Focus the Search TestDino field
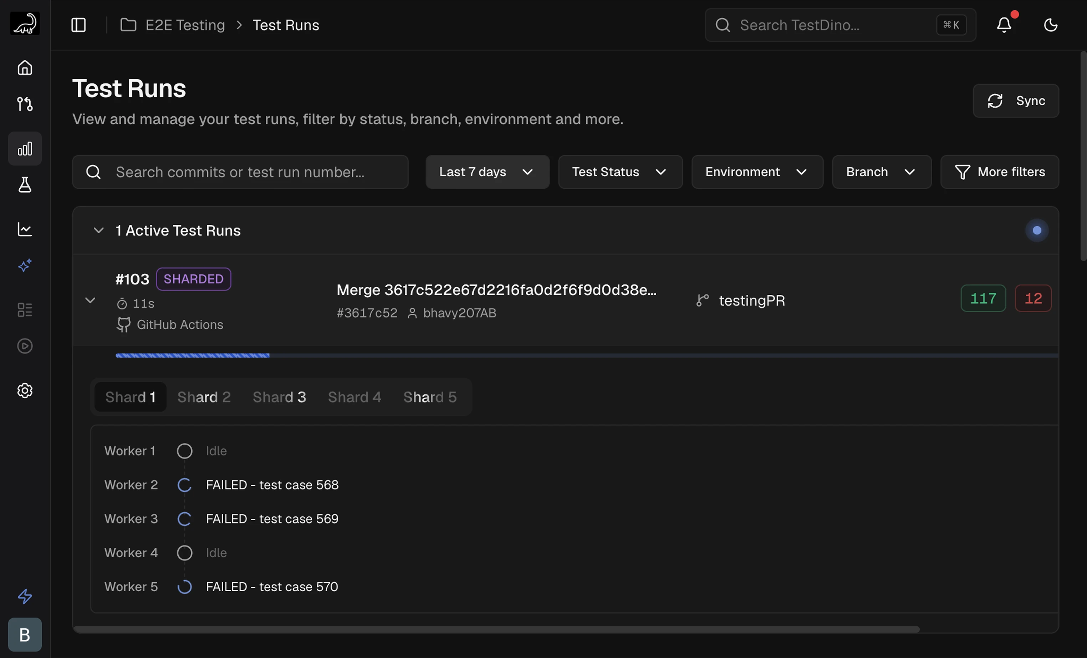 point(841,25)
